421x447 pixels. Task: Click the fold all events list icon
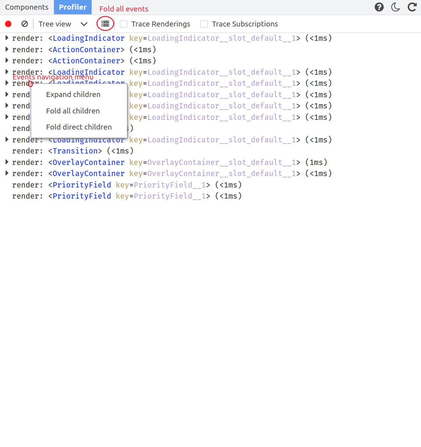click(x=105, y=24)
